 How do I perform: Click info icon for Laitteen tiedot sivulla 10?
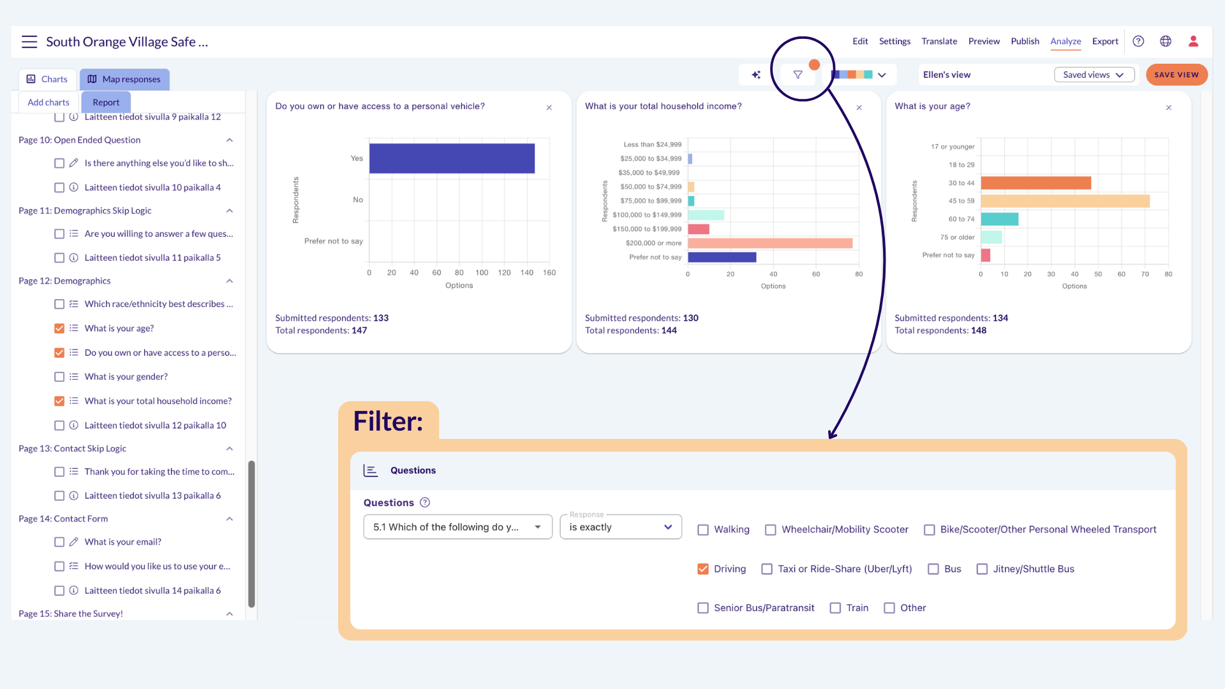coord(73,188)
